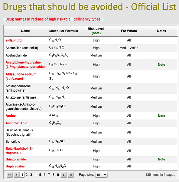The image size is (179, 182).
Task: Click Benorilate formula C17H15NO5
Action: click(x=58, y=141)
